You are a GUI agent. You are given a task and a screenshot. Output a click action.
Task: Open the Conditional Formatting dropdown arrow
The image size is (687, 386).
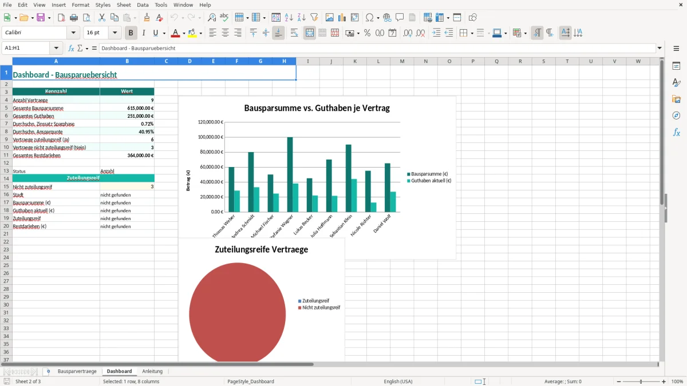pyautogui.click(x=525, y=33)
